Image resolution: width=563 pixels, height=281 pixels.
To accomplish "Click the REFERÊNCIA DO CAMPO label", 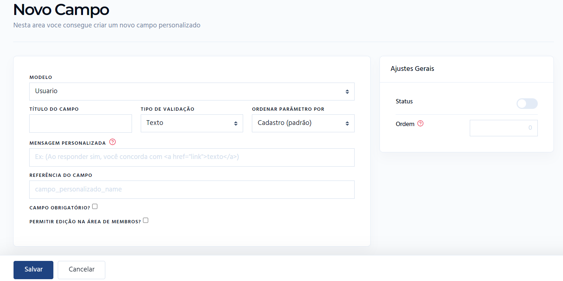I will (61, 175).
